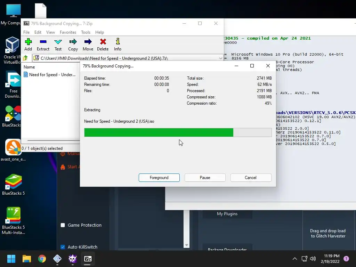Click the 7-Zip taskbar icon
The height and width of the screenshot is (267, 356).
point(88,259)
